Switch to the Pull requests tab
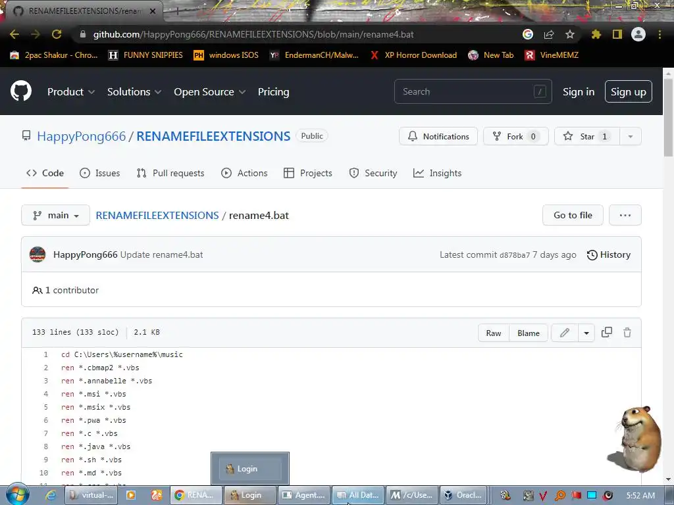Viewport: 674px width, 505px height. [170, 173]
